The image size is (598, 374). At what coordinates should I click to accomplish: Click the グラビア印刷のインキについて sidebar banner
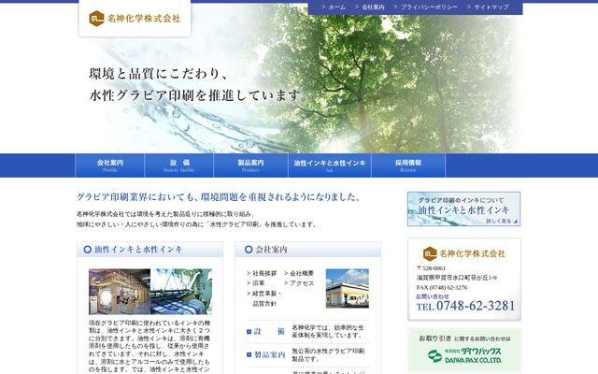(x=463, y=209)
